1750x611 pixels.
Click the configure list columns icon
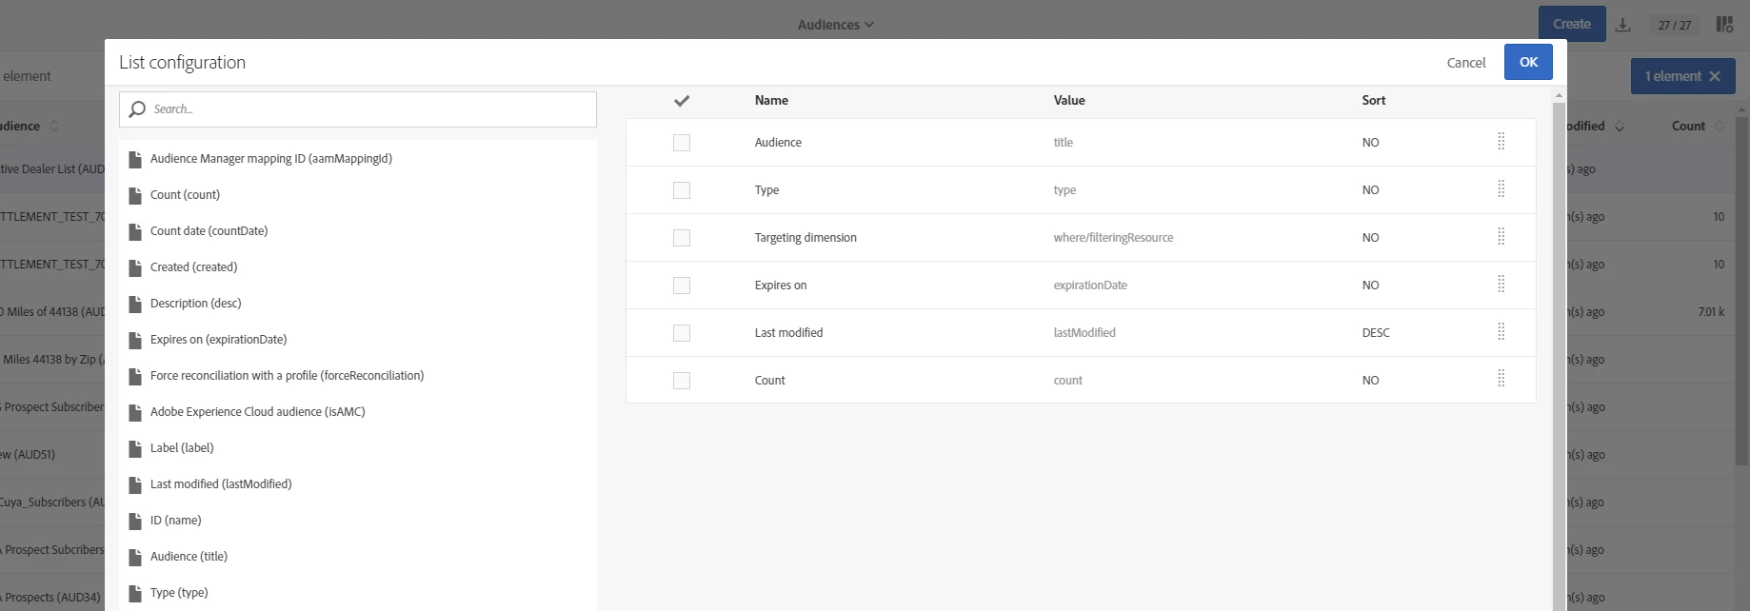[1724, 25]
